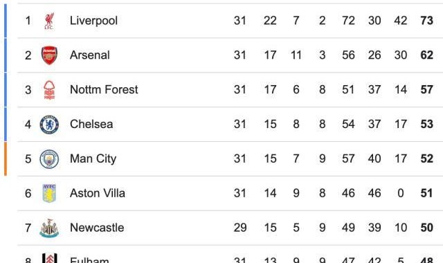Screen dimensions: 443x263
Task: Click the Man City club crest
Action: click(49, 159)
